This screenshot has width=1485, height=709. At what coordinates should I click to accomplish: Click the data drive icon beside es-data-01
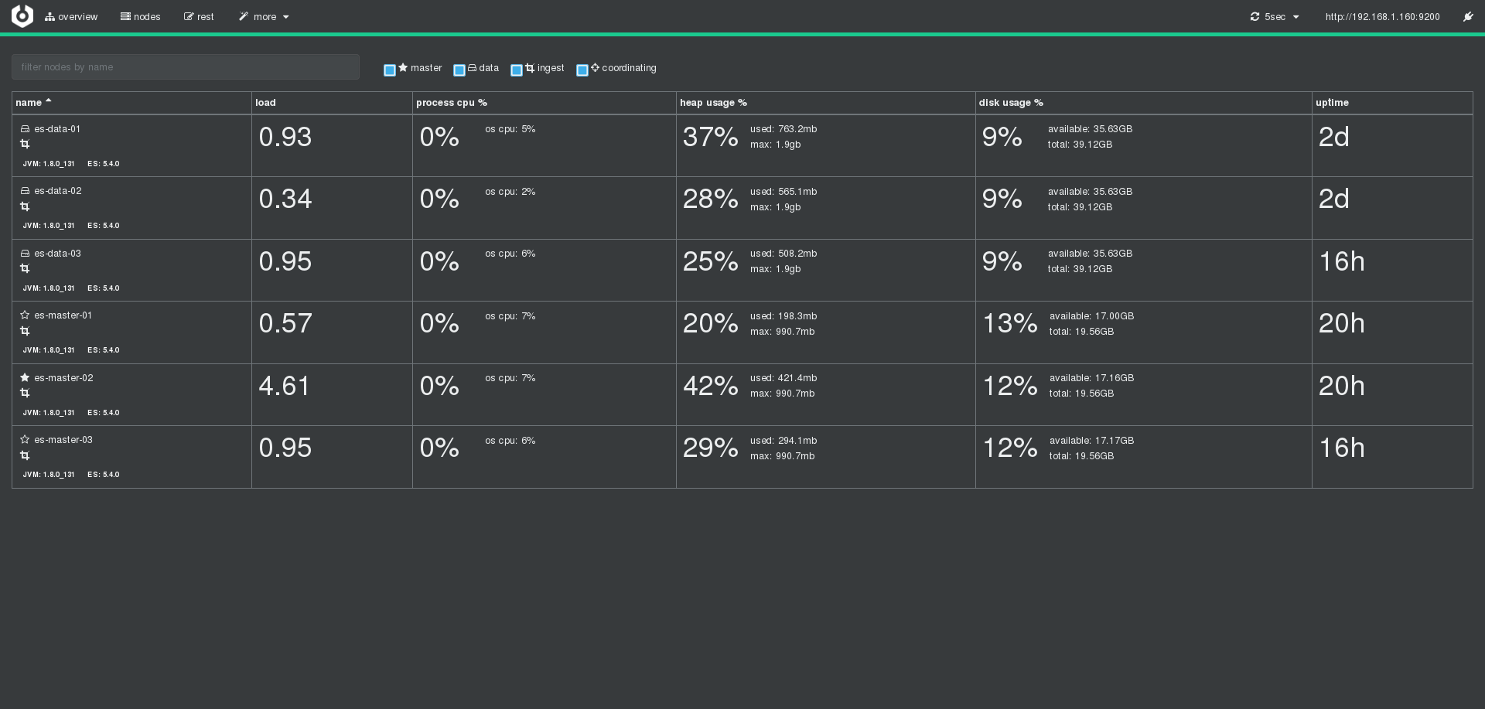(25, 129)
